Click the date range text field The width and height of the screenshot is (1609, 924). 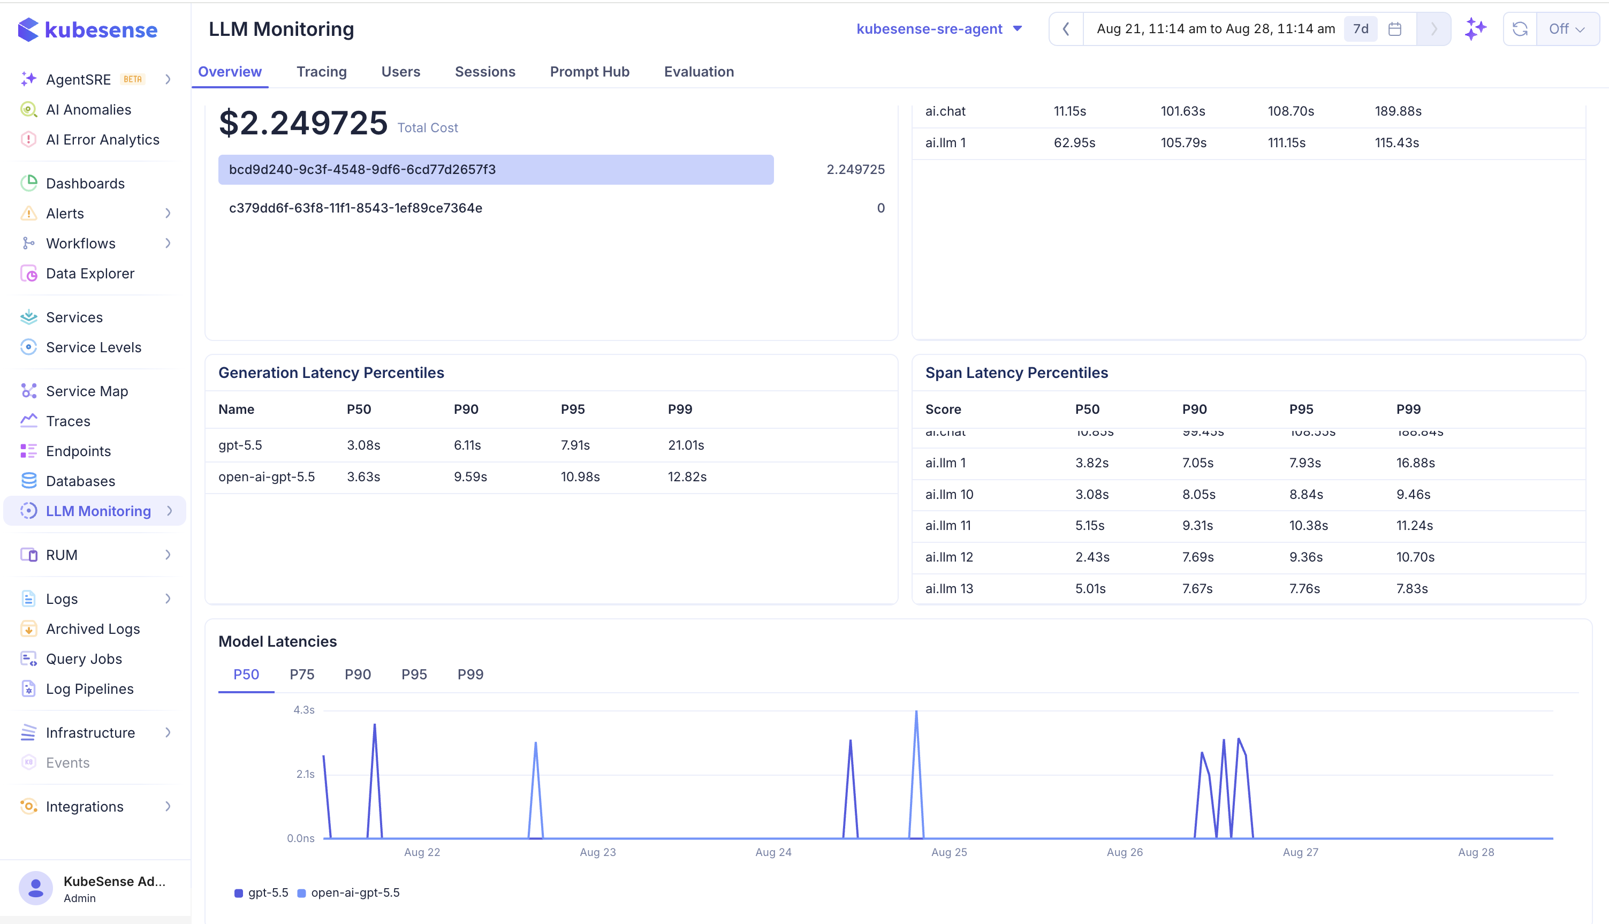1215,28
